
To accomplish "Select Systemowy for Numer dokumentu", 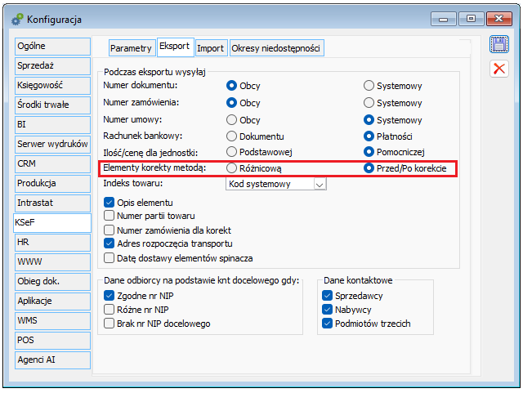I will point(369,86).
